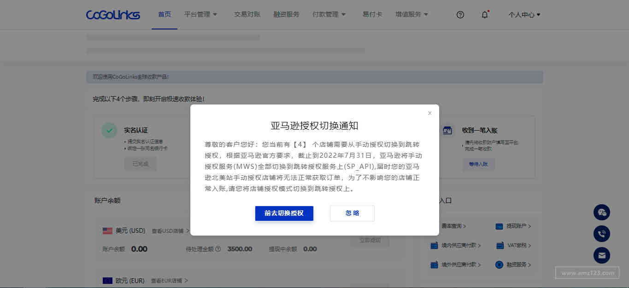Click the 美元 (USD) currency label

pos(130,231)
